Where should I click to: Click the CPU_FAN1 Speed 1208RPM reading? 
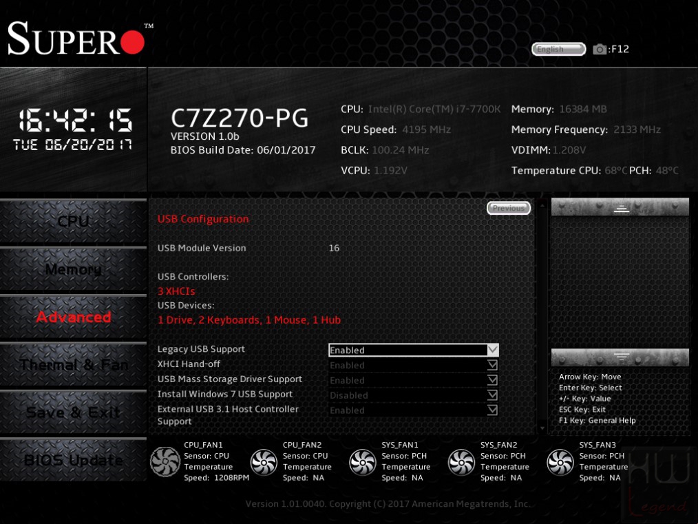(x=216, y=478)
